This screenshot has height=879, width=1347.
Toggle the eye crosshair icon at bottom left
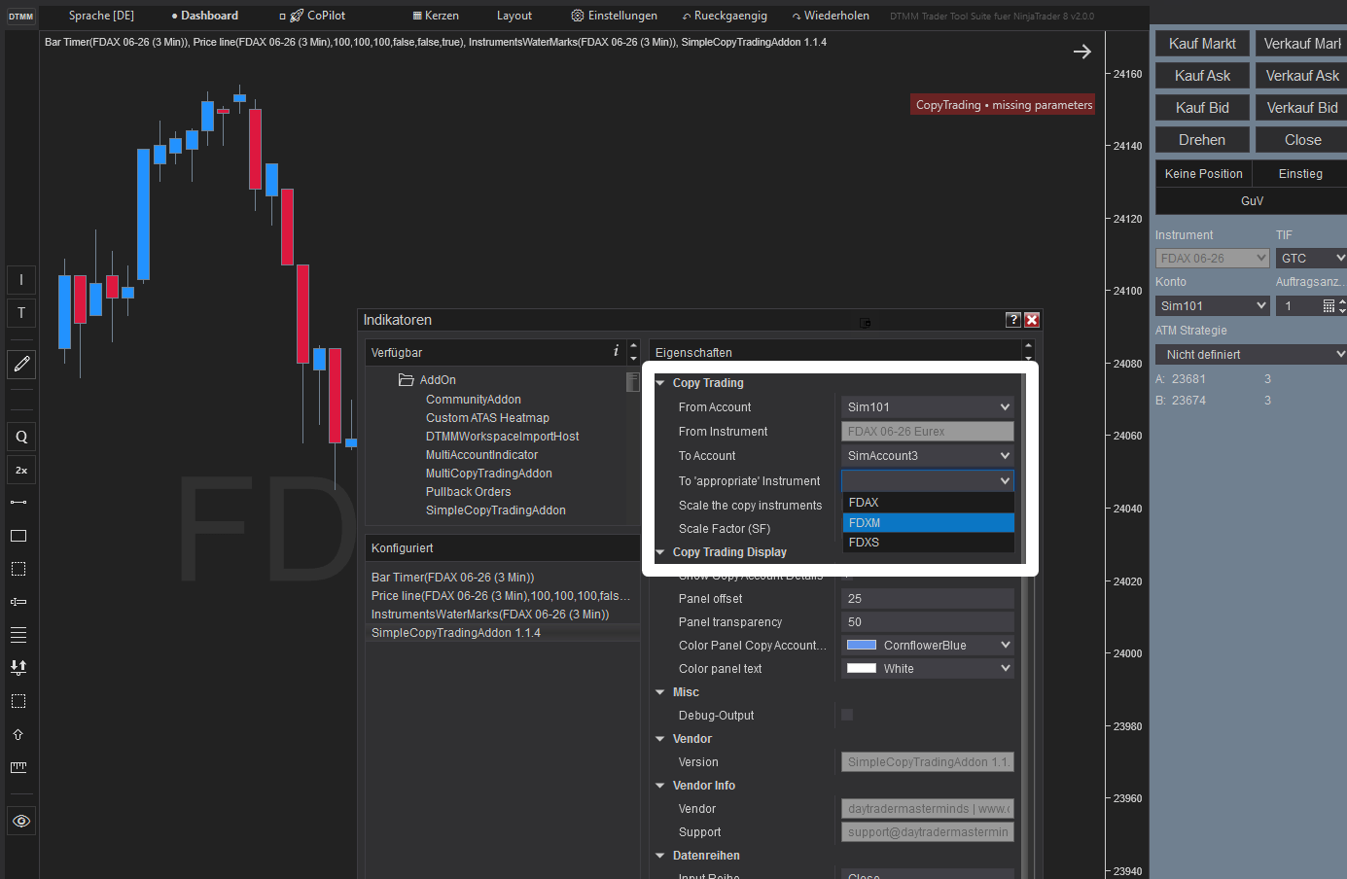(x=20, y=821)
